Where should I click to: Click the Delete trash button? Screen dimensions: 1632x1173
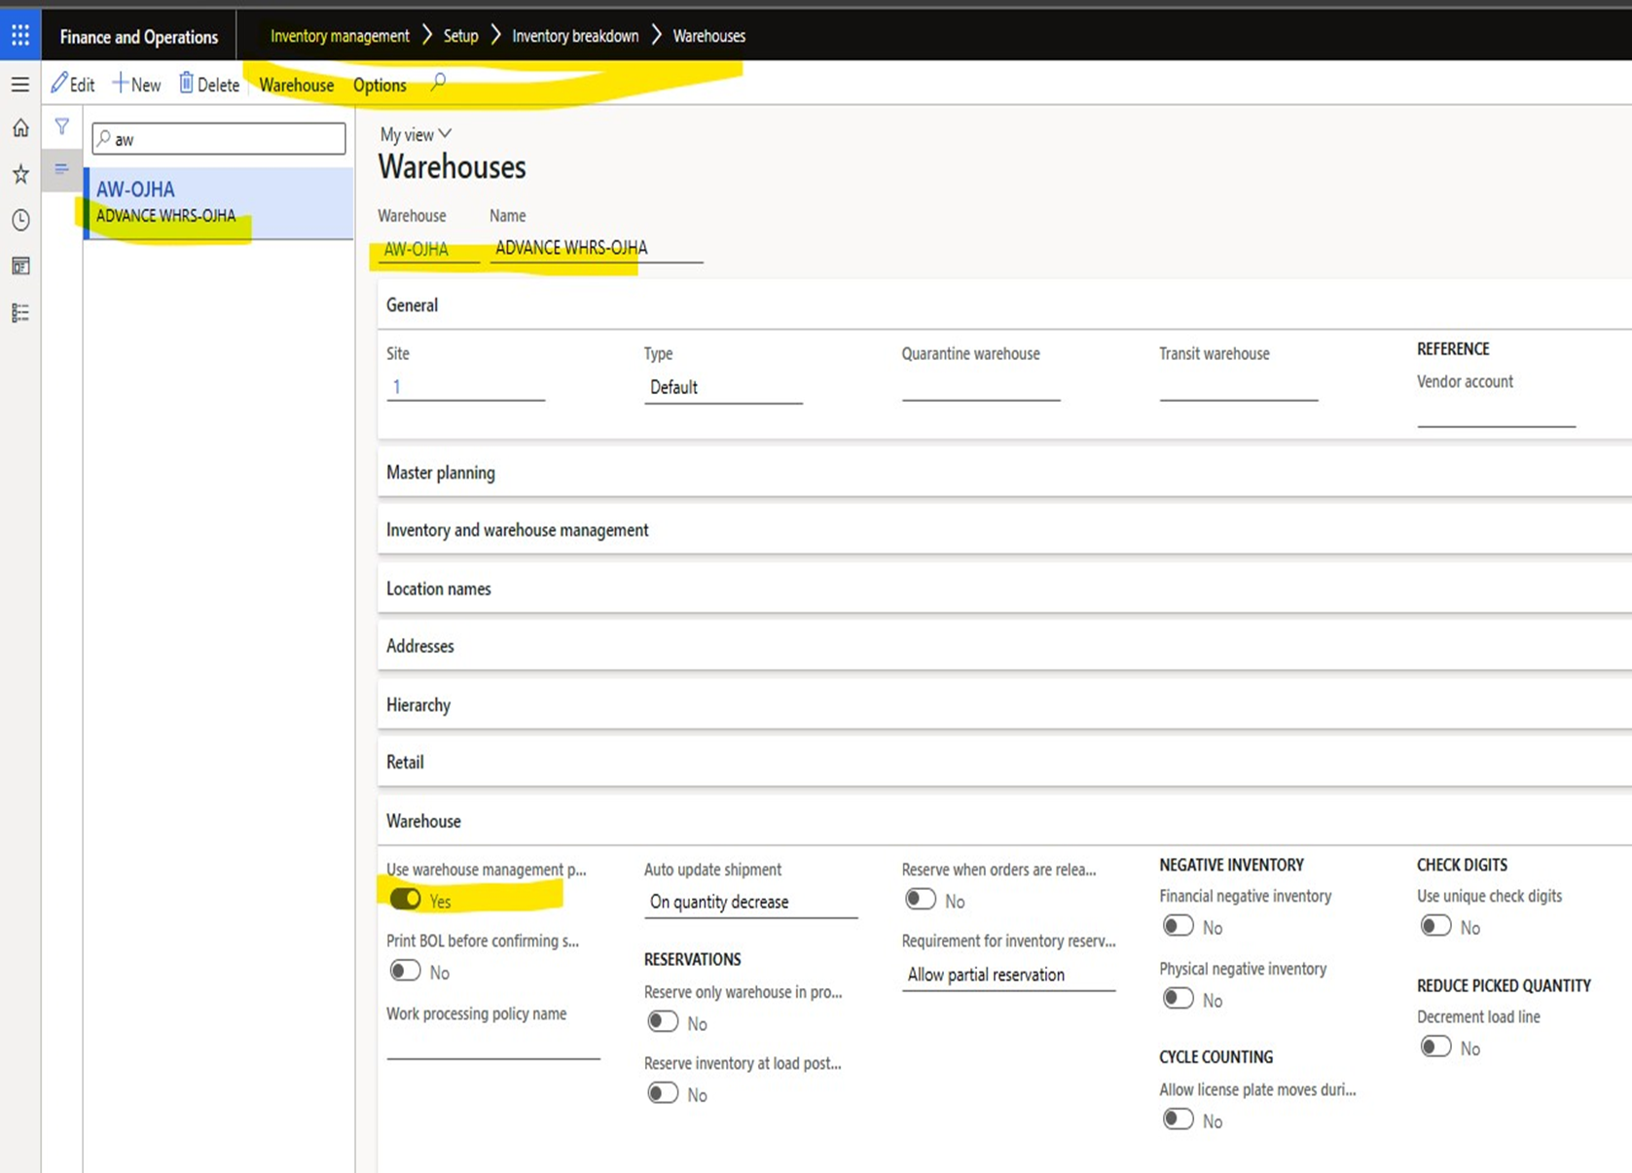[208, 85]
